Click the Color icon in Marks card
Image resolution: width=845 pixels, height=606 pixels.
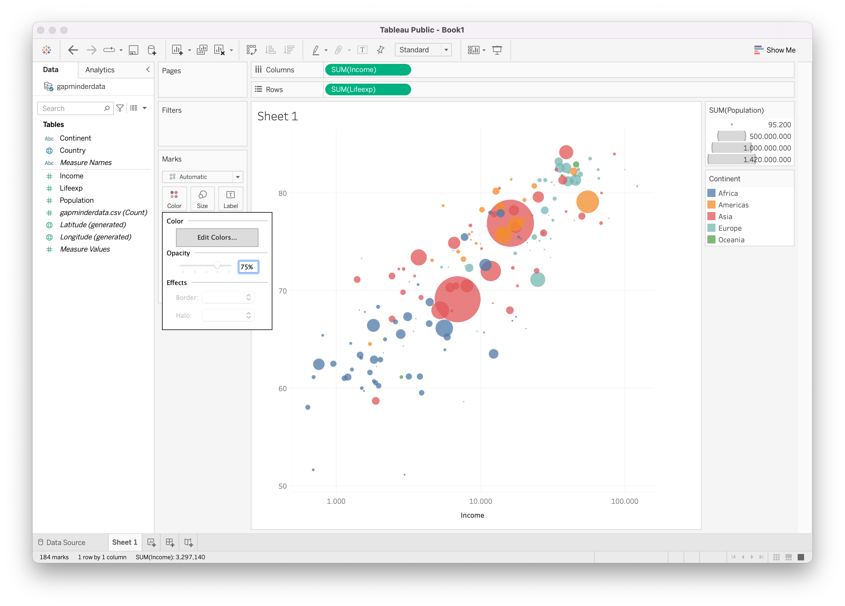pyautogui.click(x=174, y=198)
